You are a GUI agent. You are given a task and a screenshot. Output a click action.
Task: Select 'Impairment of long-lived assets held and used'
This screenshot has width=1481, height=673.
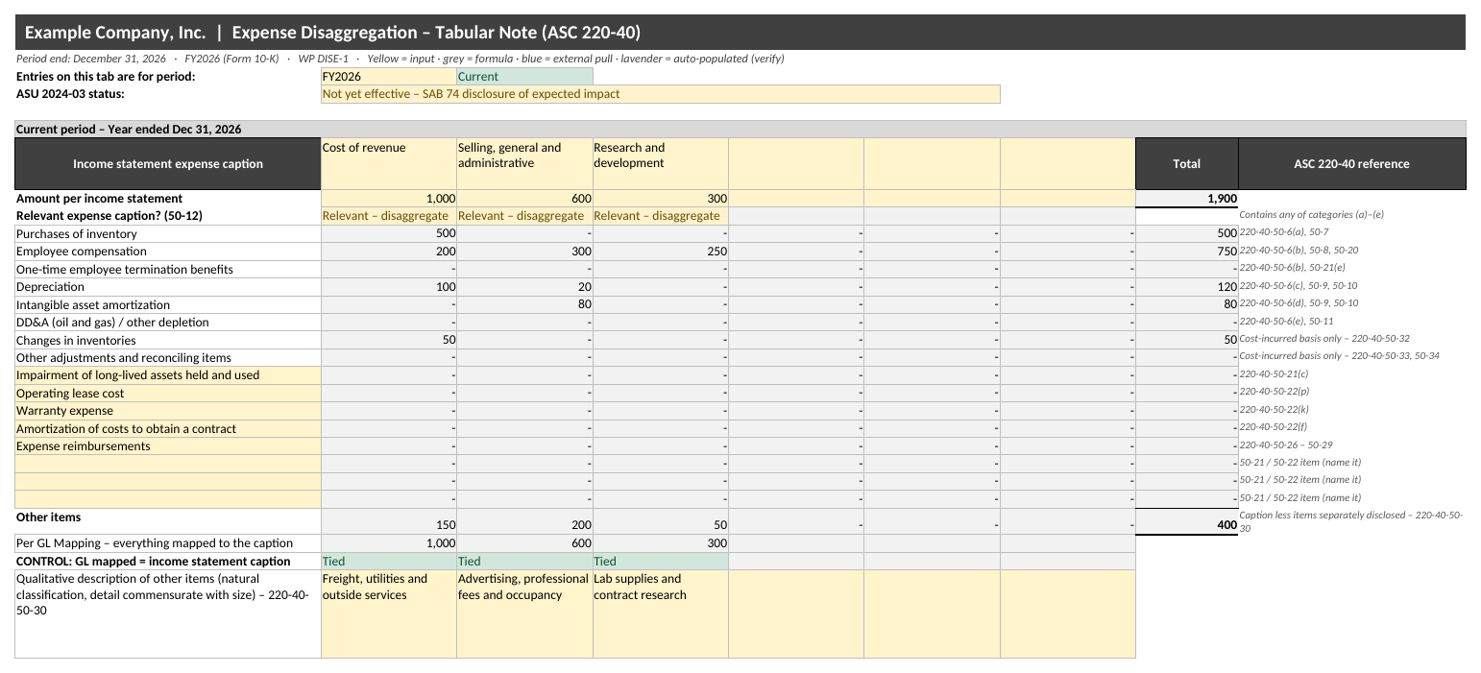(x=168, y=375)
